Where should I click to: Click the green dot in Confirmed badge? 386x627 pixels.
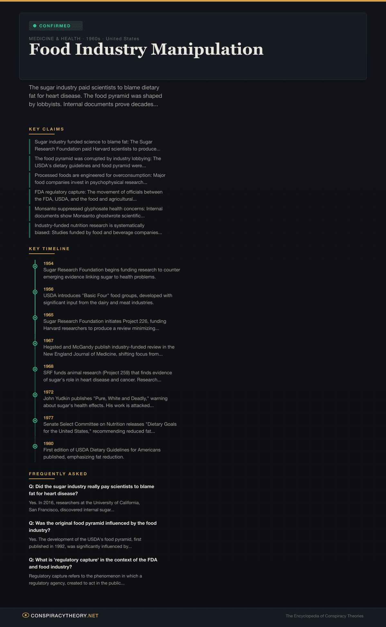tap(35, 26)
